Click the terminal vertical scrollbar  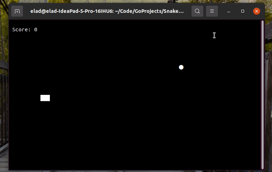[x=263, y=95]
